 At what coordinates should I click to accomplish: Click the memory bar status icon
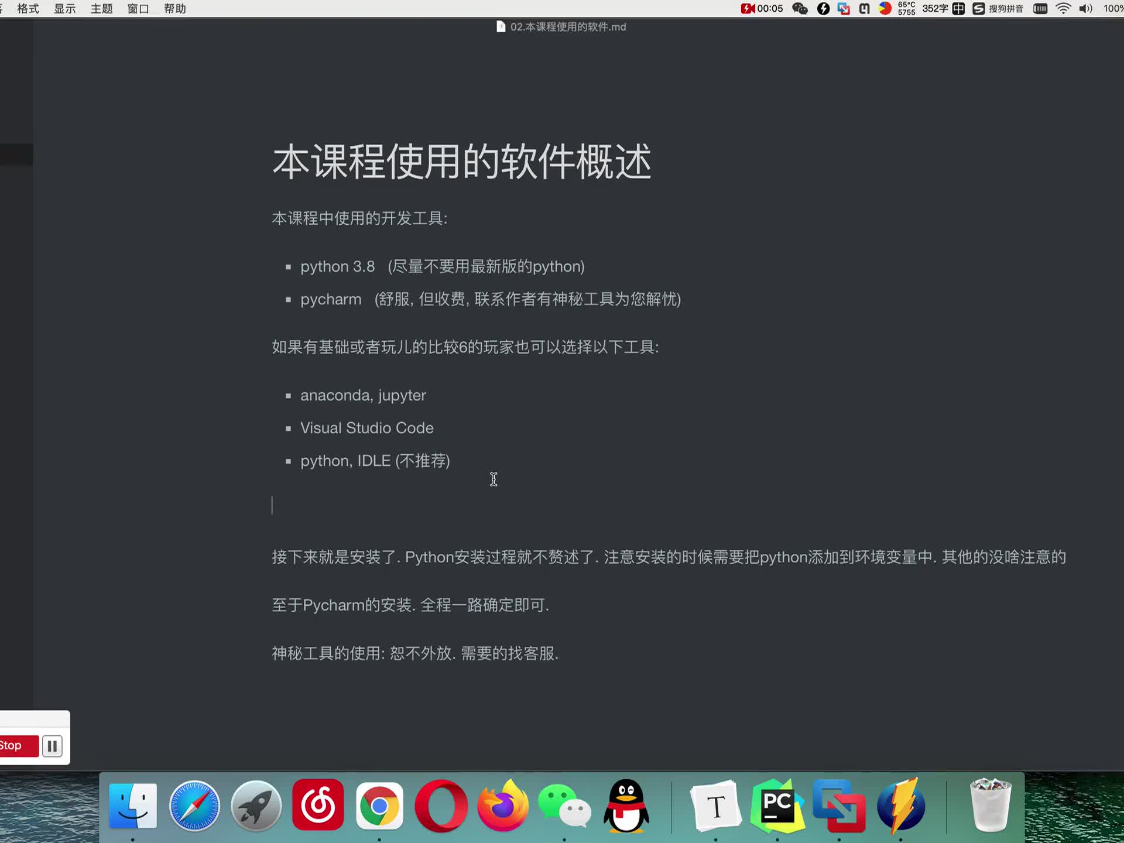pyautogui.click(x=1040, y=9)
